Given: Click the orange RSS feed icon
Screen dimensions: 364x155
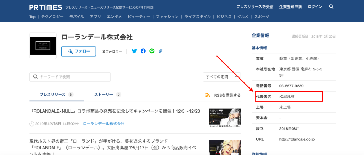Looking at the screenshot, I should pyautogui.click(x=208, y=95).
